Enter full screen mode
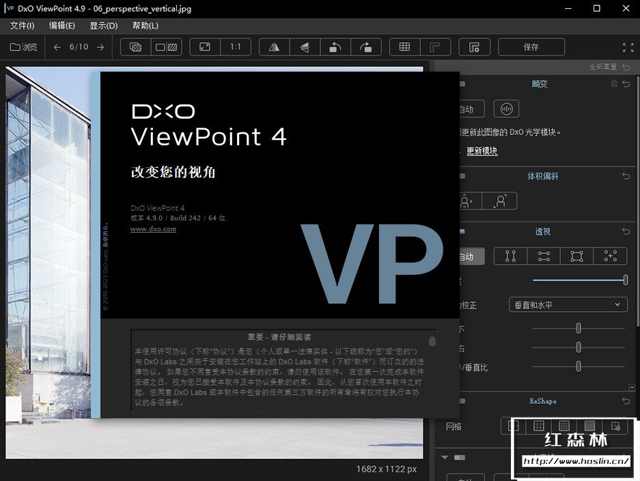The image size is (640, 481). click(x=628, y=47)
